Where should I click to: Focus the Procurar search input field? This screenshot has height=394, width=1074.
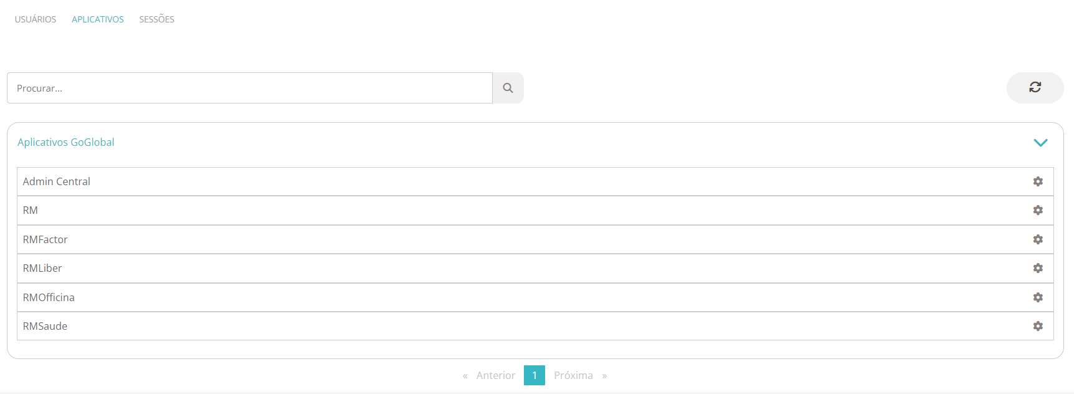click(249, 88)
